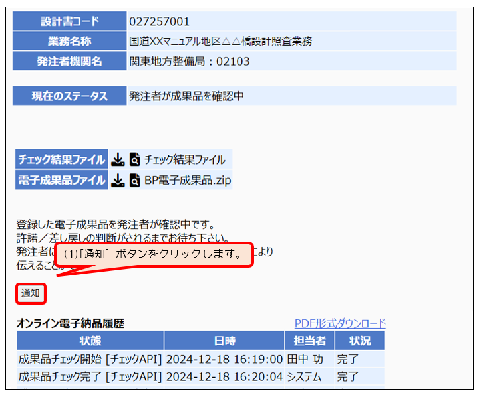Click the 2024-12-18 16:20:04 timestamp cell

click(224, 377)
